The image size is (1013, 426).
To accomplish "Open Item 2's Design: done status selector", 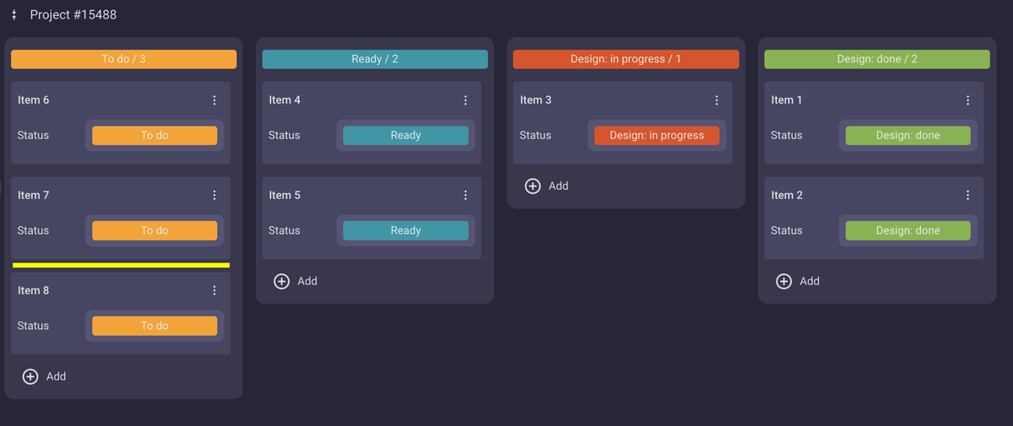I will [x=907, y=231].
